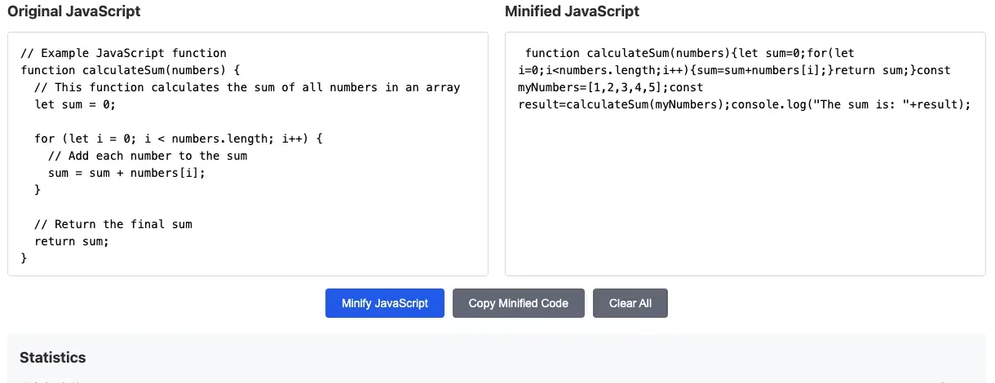Image resolution: width=995 pixels, height=383 pixels.
Task: Place cursor on original "return sum;" line
Action: coord(71,241)
